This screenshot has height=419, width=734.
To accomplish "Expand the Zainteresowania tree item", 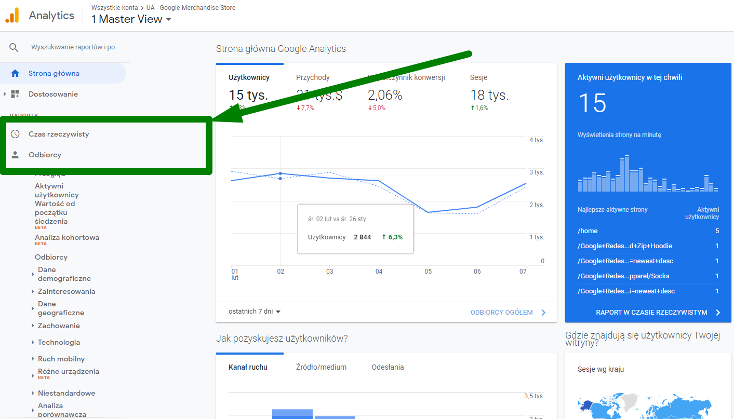I will pos(33,291).
